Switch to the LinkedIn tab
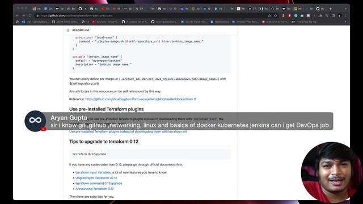Image resolution: width=363 pixels, height=204 pixels. [x=218, y=9]
